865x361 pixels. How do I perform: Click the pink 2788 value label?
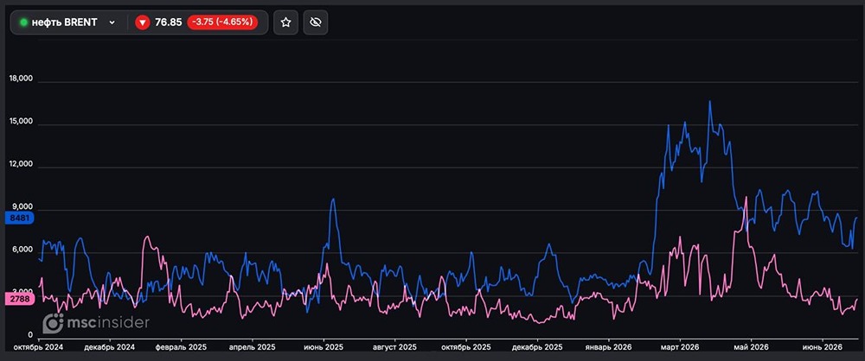19,299
